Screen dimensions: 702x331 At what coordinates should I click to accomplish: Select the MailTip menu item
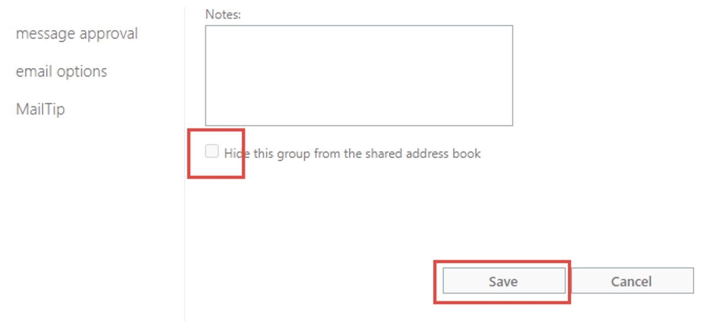[40, 109]
